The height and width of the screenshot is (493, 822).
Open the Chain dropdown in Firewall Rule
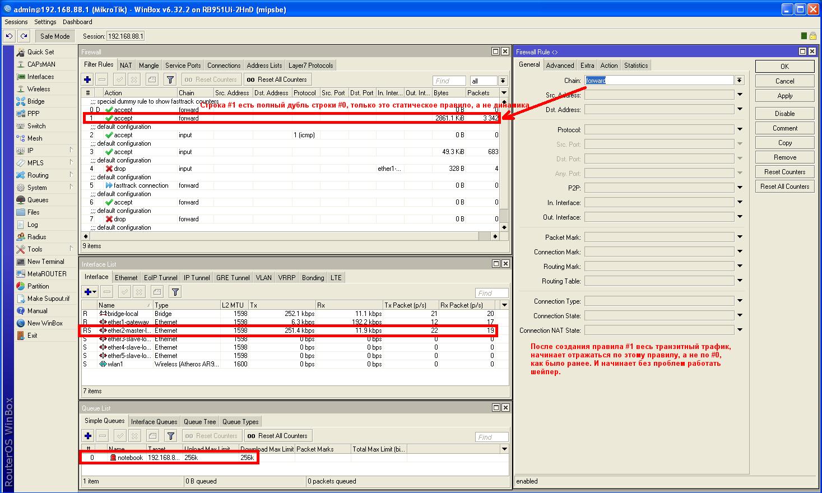pos(740,81)
